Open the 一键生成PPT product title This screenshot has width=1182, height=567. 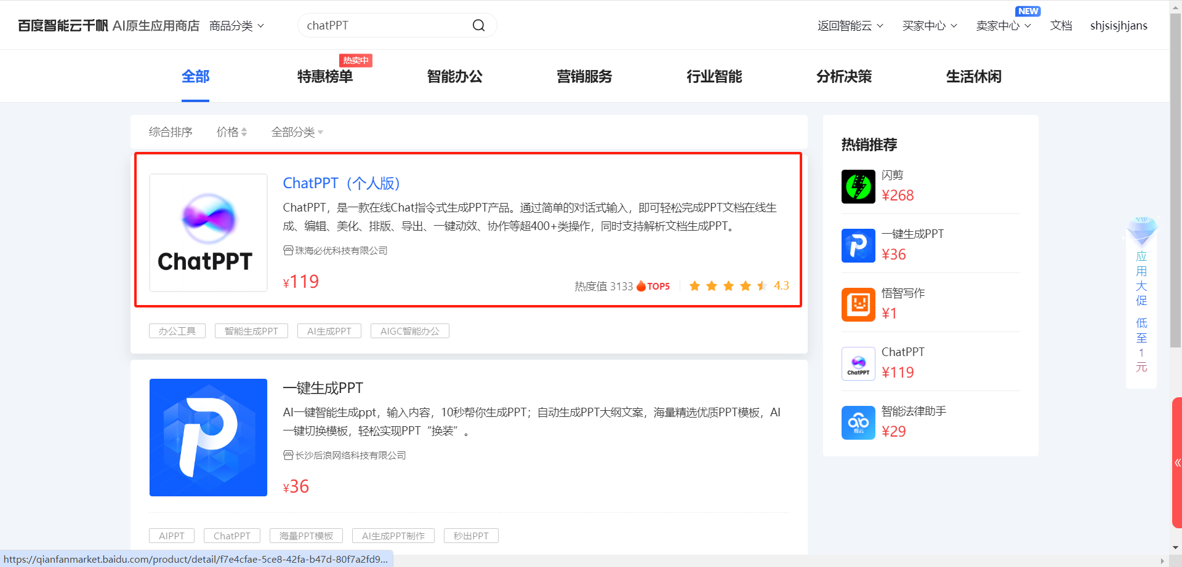point(323,388)
